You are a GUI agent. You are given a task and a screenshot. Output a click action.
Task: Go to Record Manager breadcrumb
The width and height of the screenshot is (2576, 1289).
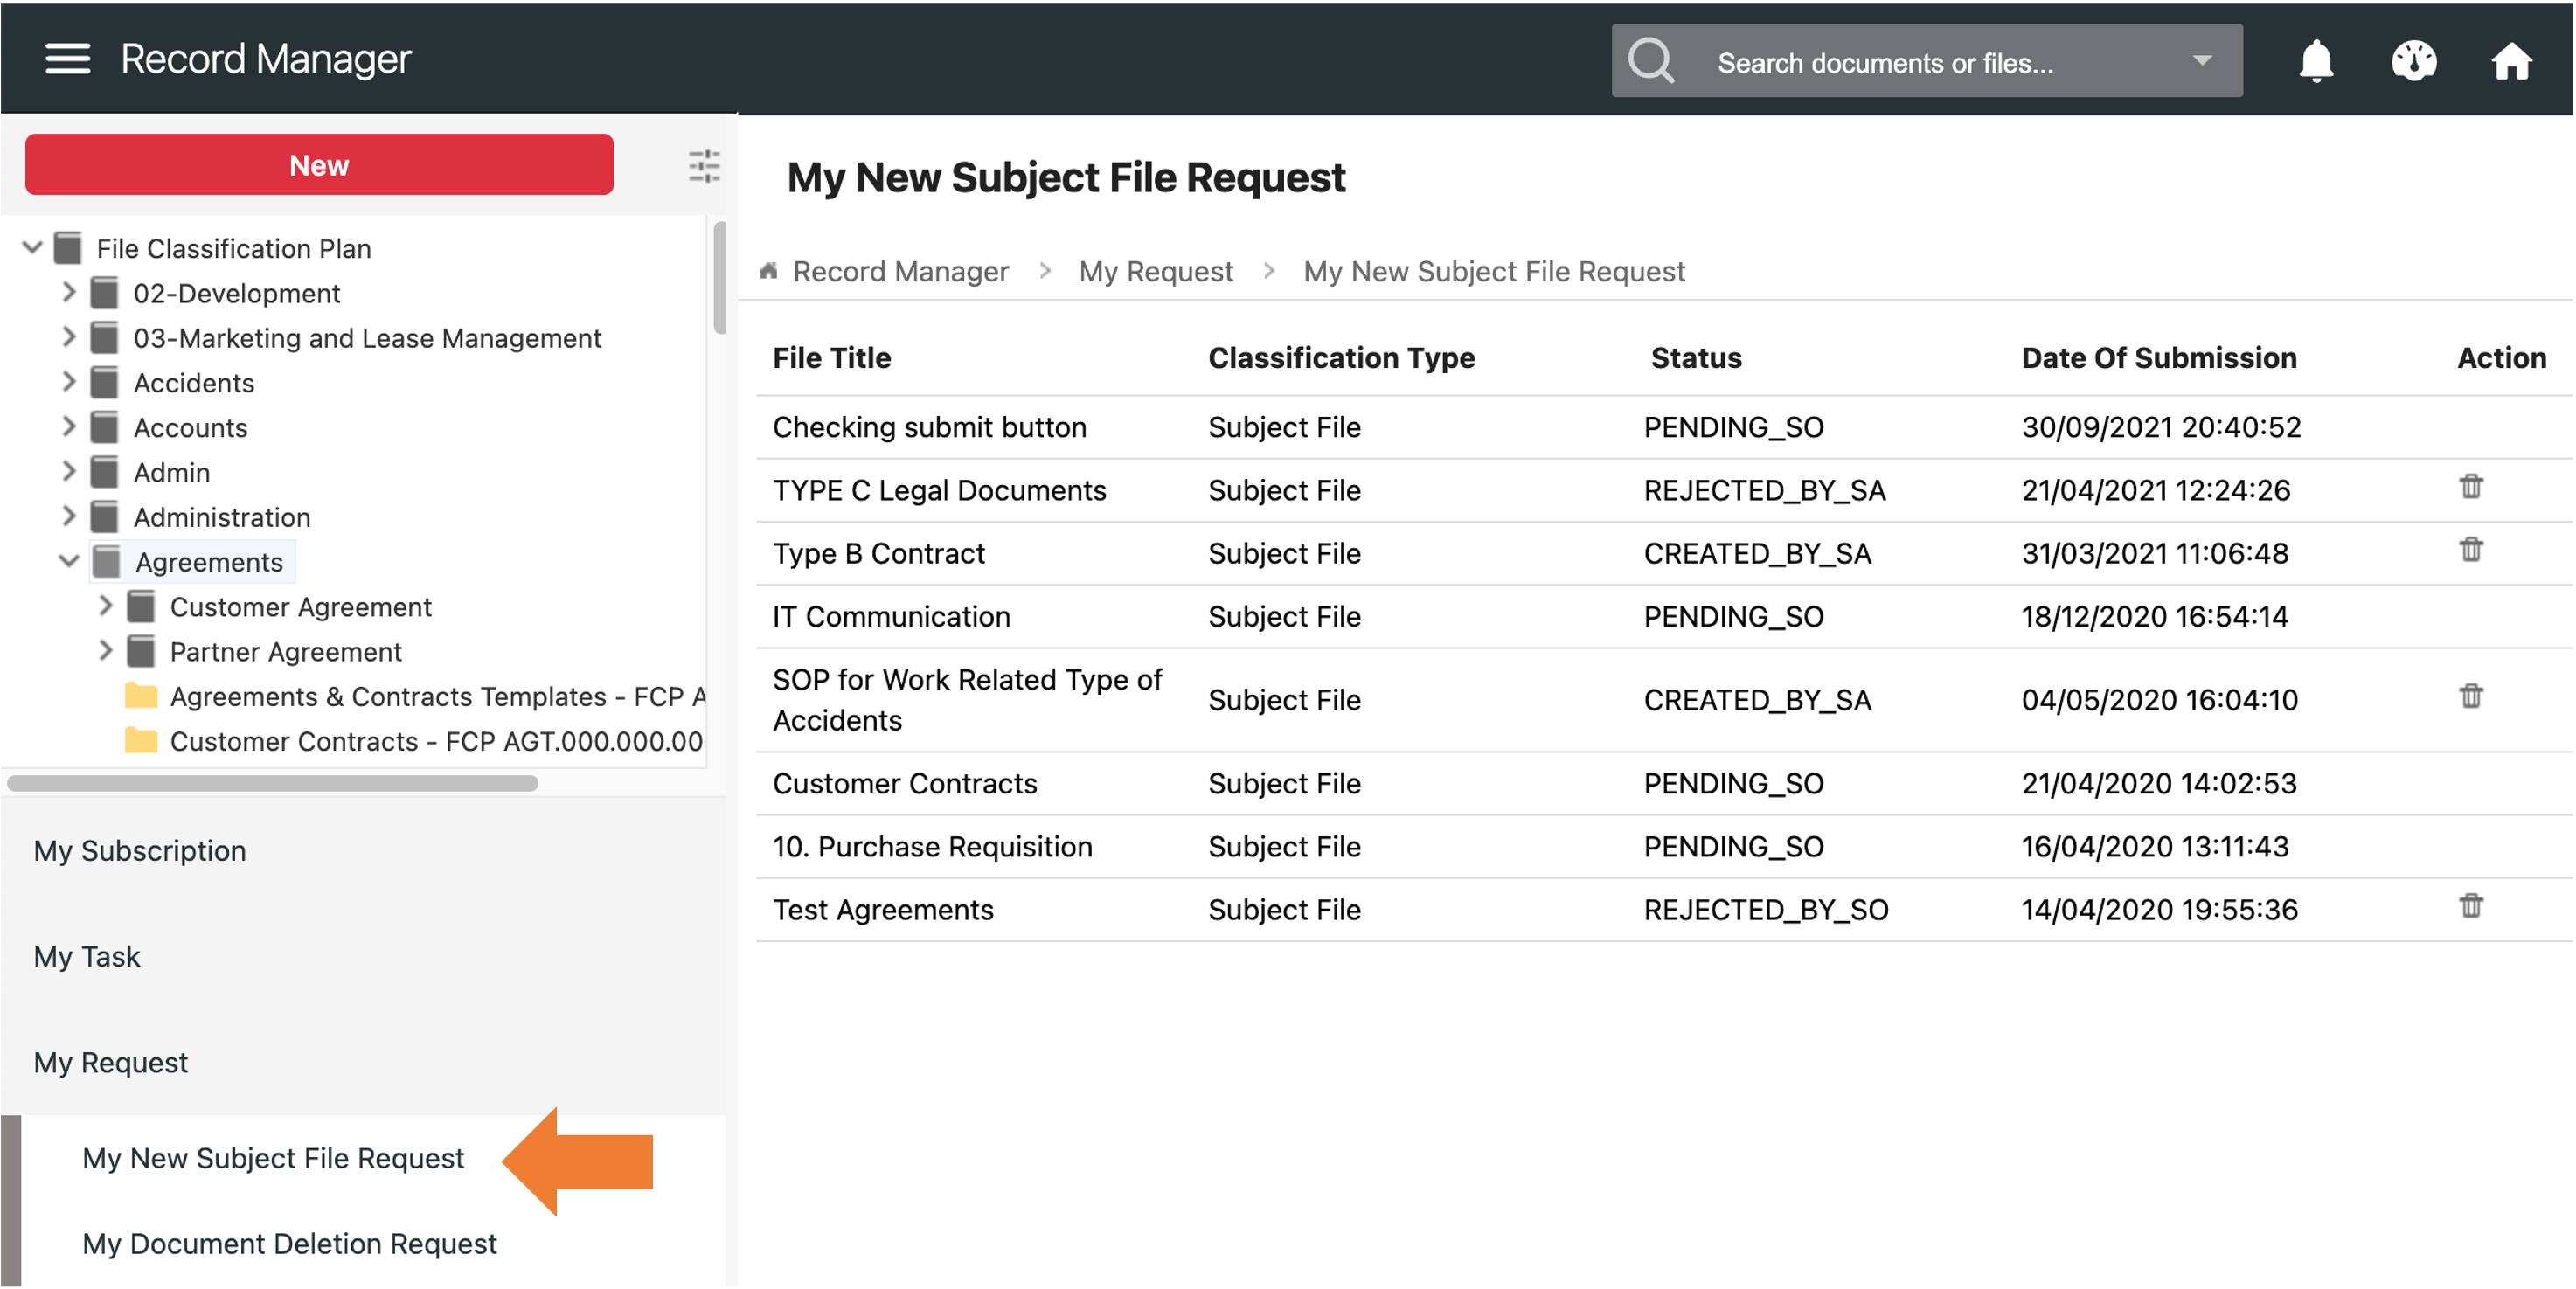(x=901, y=271)
